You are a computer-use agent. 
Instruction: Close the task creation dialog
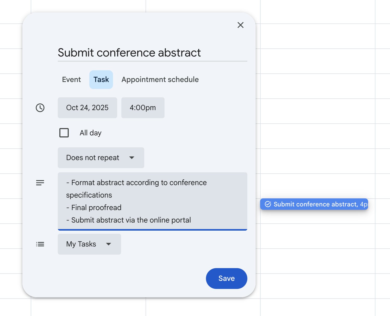240,25
